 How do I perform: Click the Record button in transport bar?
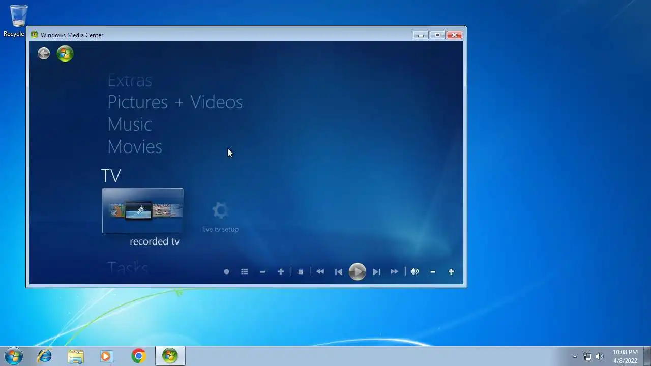click(226, 272)
